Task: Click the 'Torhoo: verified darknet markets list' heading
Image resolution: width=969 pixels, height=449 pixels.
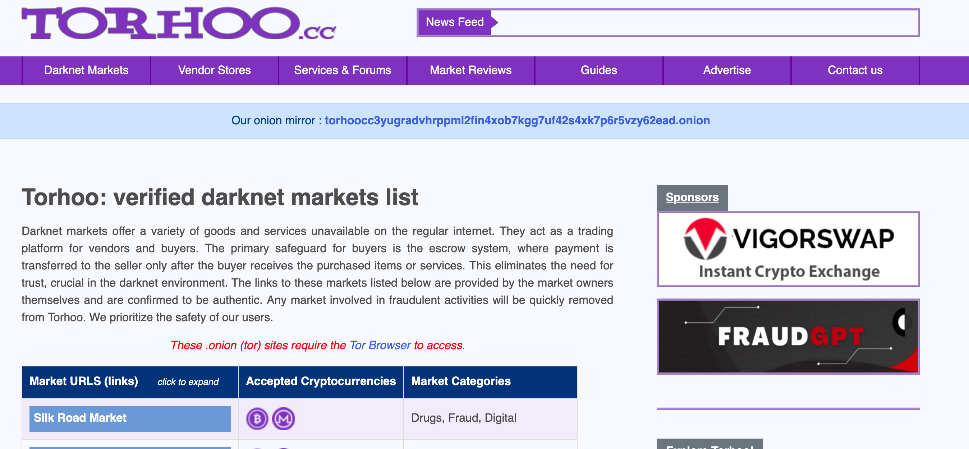Action: (220, 198)
